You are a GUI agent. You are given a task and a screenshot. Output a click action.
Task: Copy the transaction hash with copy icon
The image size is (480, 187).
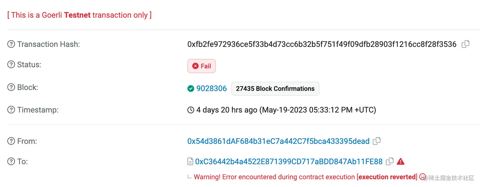click(x=465, y=44)
